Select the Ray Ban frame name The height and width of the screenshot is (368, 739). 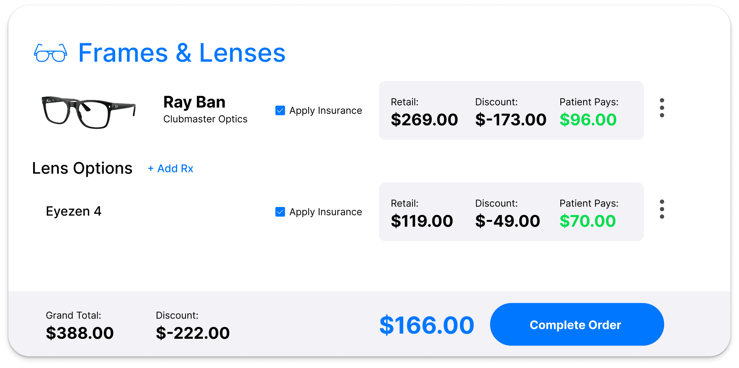(x=194, y=102)
